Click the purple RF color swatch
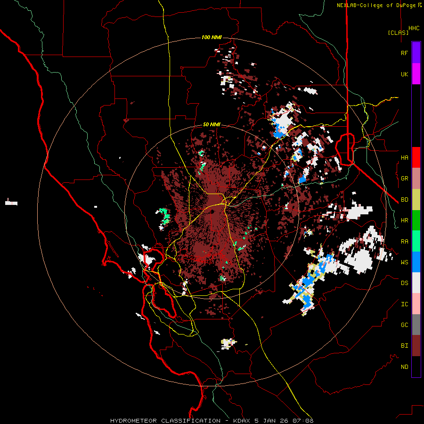Image resolution: width=424 pixels, height=424 pixels. pyautogui.click(x=416, y=53)
